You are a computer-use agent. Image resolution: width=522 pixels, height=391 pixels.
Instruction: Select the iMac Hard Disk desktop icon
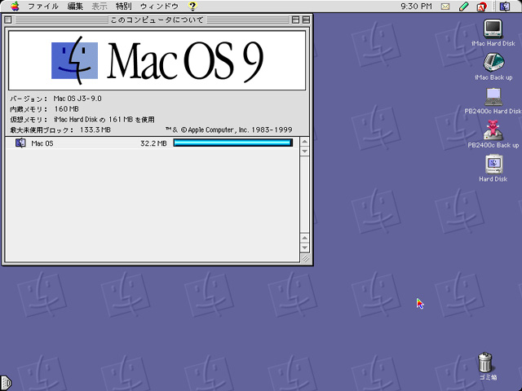493,28
